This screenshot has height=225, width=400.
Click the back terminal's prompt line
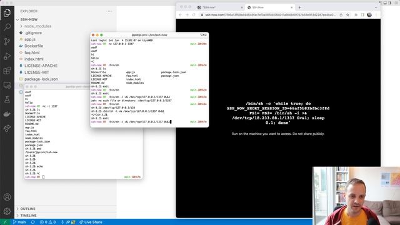coord(83,177)
